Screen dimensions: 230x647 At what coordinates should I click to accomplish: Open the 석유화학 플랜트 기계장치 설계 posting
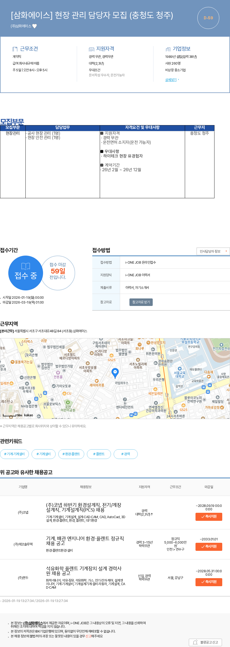click(84, 571)
